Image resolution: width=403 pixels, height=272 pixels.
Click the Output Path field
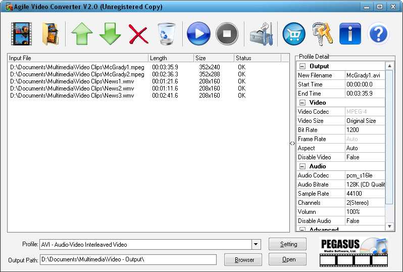coord(128,259)
